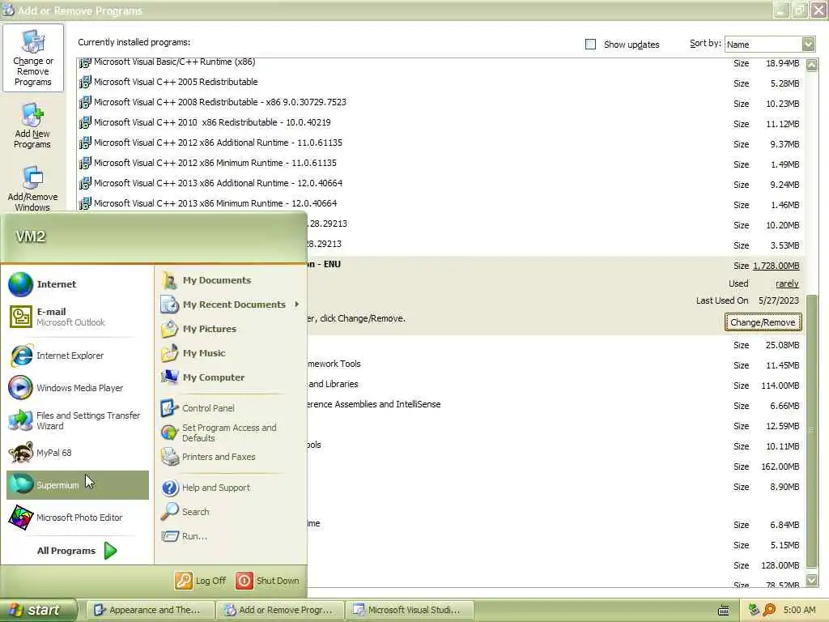This screenshot has height=622, width=829.
Task: Select Visual C++ 2012 x86 Minimum Runtime
Action: click(441, 164)
